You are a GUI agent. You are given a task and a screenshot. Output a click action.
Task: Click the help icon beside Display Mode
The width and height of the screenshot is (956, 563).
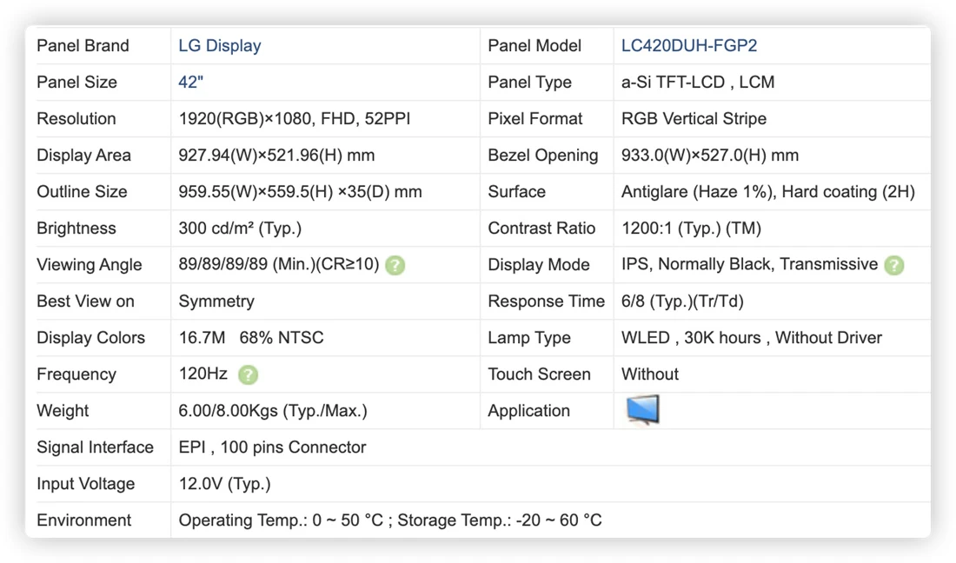(893, 265)
